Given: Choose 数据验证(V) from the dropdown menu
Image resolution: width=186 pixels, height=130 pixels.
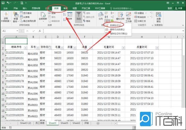Looking at the screenshot, I should point(116,26).
